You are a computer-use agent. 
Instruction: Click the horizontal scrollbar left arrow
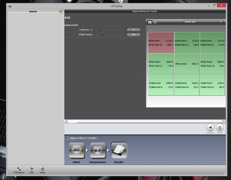[66, 121]
